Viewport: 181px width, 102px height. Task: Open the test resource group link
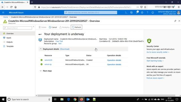pyautogui.click(x=60, y=43)
